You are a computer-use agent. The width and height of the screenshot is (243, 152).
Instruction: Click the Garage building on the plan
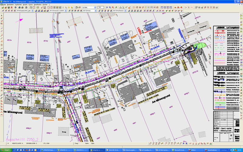(64, 132)
